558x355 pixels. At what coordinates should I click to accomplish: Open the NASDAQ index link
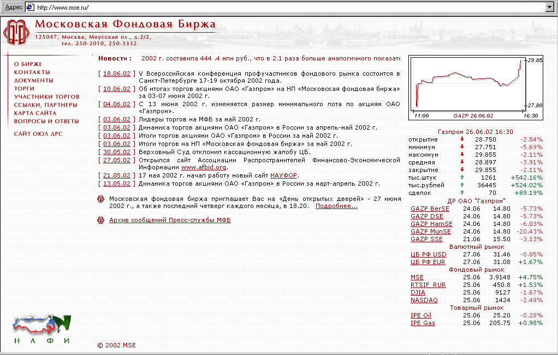[424, 301]
